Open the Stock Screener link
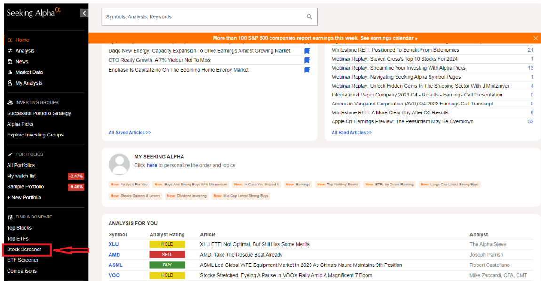Image resolution: width=541 pixels, height=281 pixels. [24, 249]
